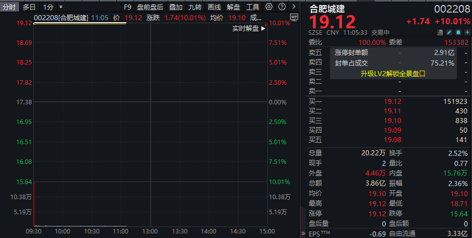
Task: Click the plus add-to-watchlist icon
Action: point(467,32)
